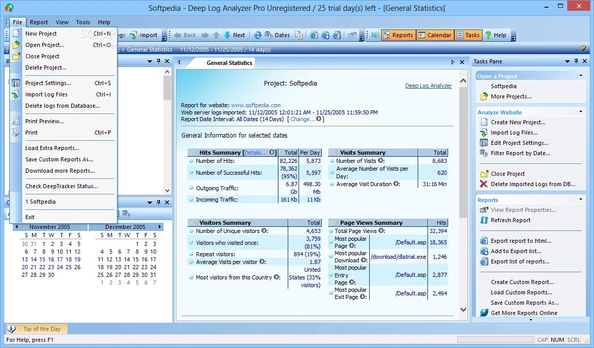Image resolution: width=594 pixels, height=348 pixels.
Task: Pin the Tasks Pane
Action: tap(576, 61)
